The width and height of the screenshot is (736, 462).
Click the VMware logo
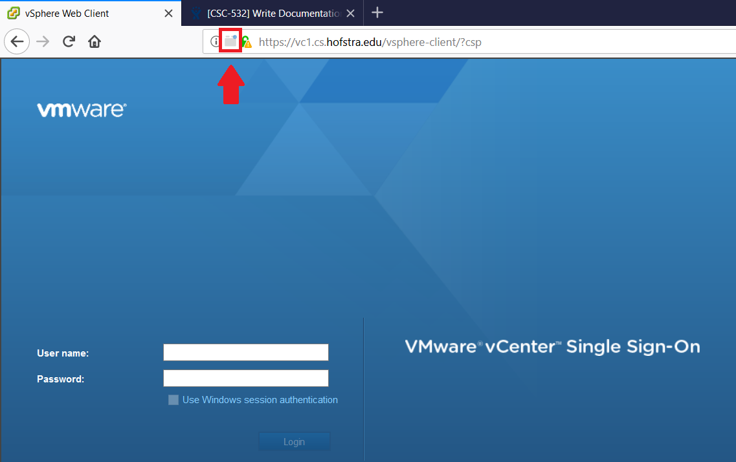82,110
